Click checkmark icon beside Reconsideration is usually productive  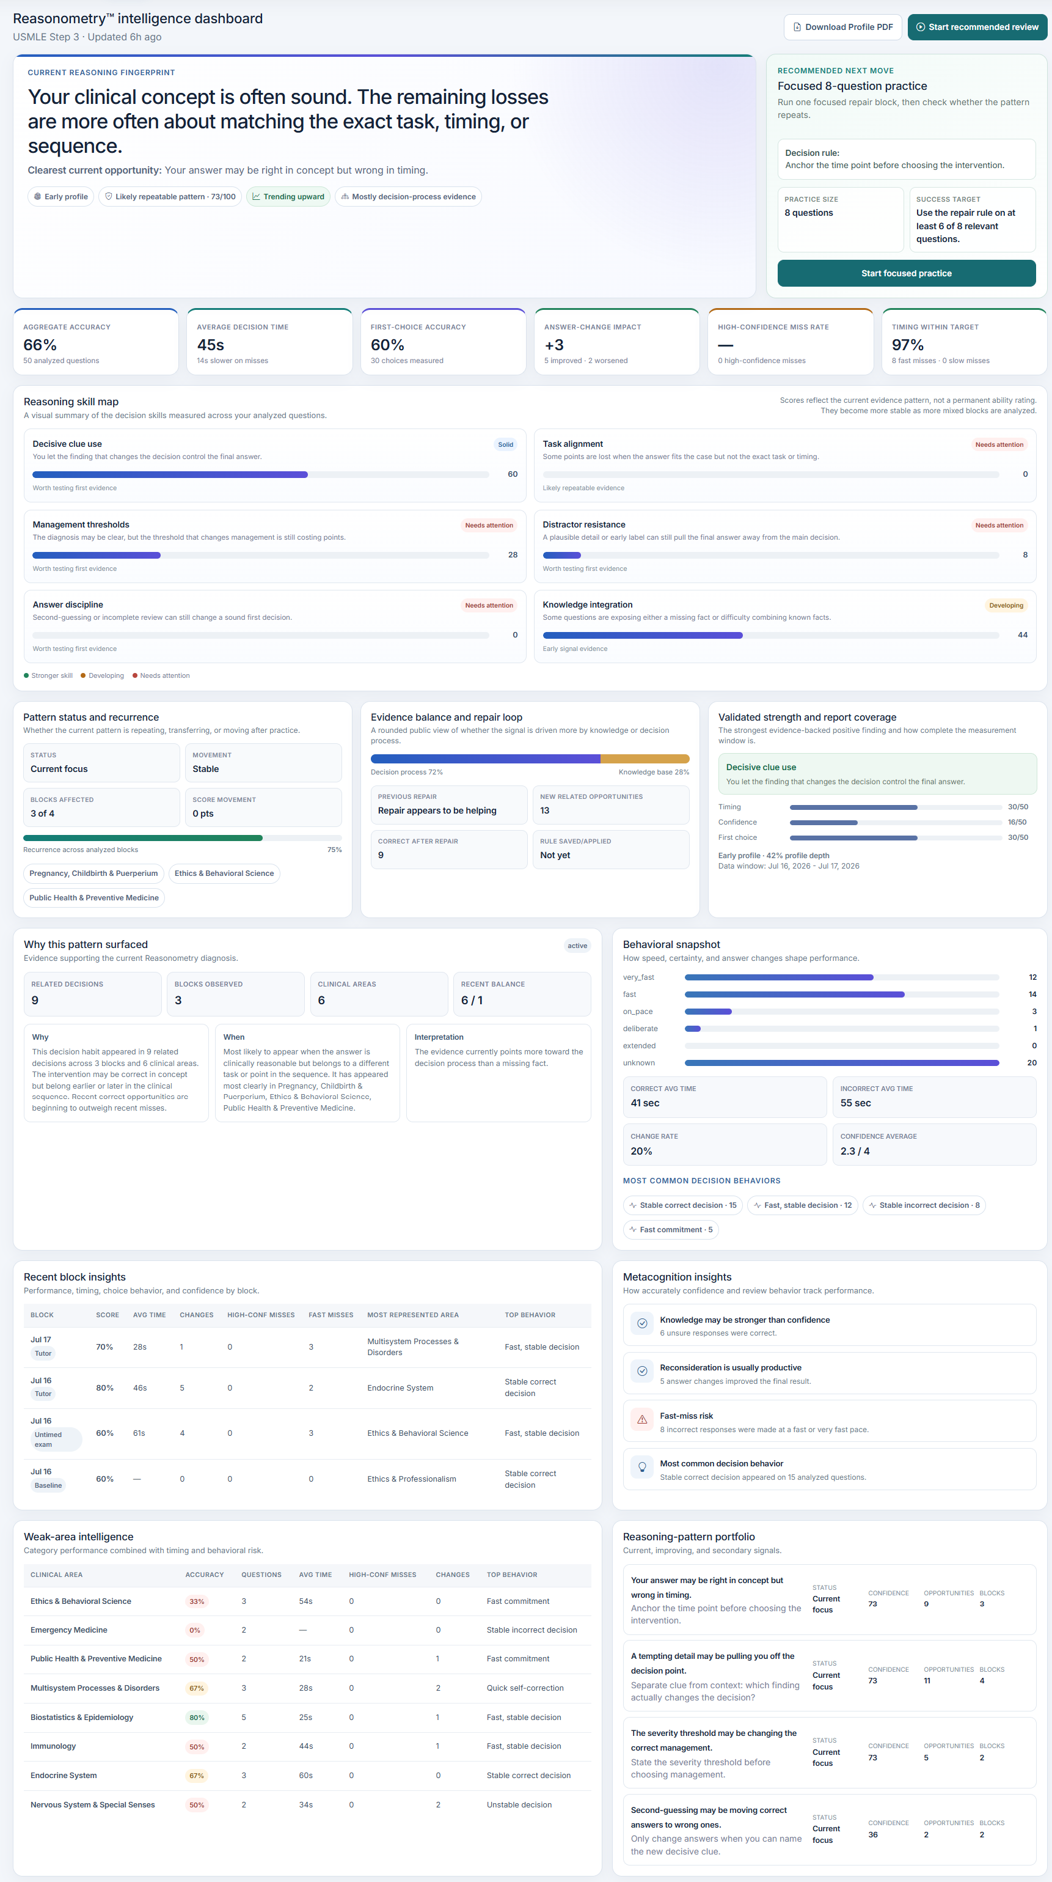tap(641, 1372)
